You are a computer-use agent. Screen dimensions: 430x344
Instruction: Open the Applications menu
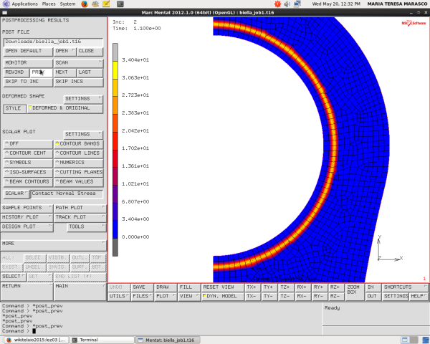click(x=24, y=4)
